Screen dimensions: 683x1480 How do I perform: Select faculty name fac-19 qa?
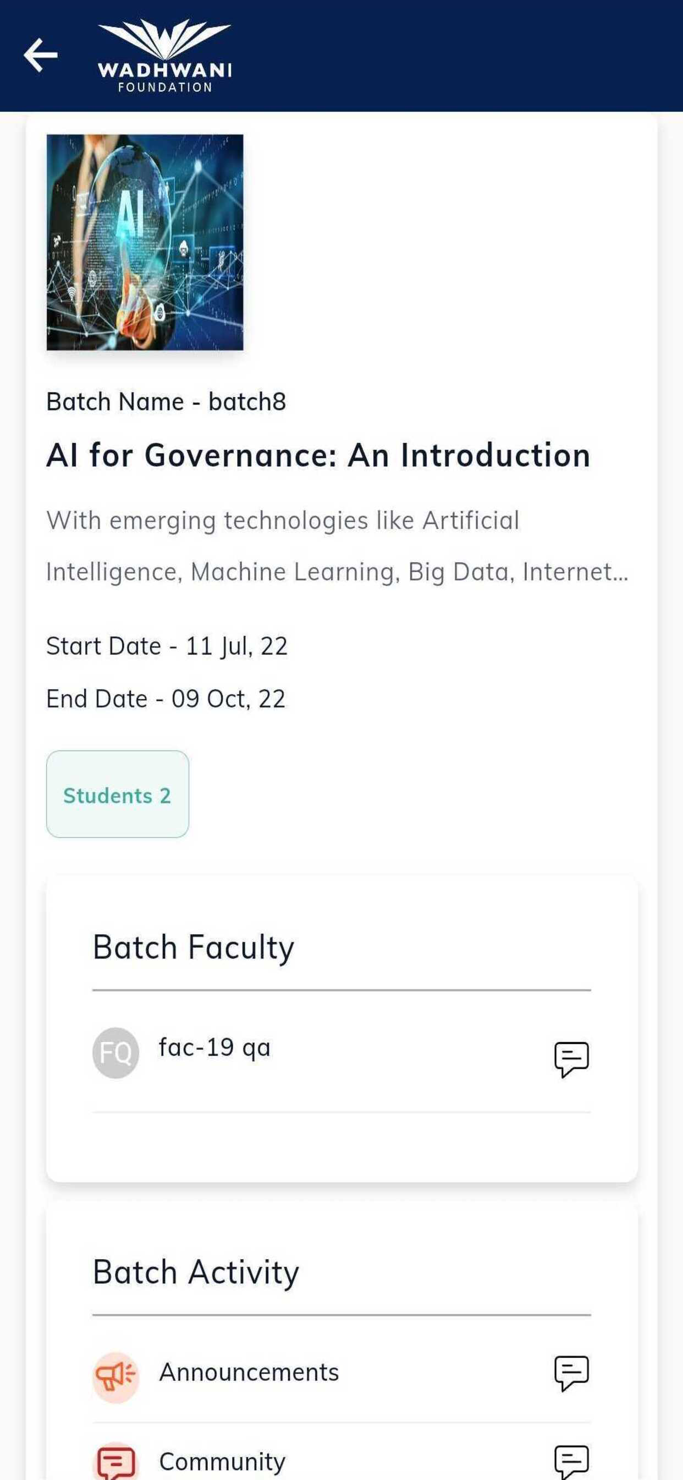click(214, 1048)
